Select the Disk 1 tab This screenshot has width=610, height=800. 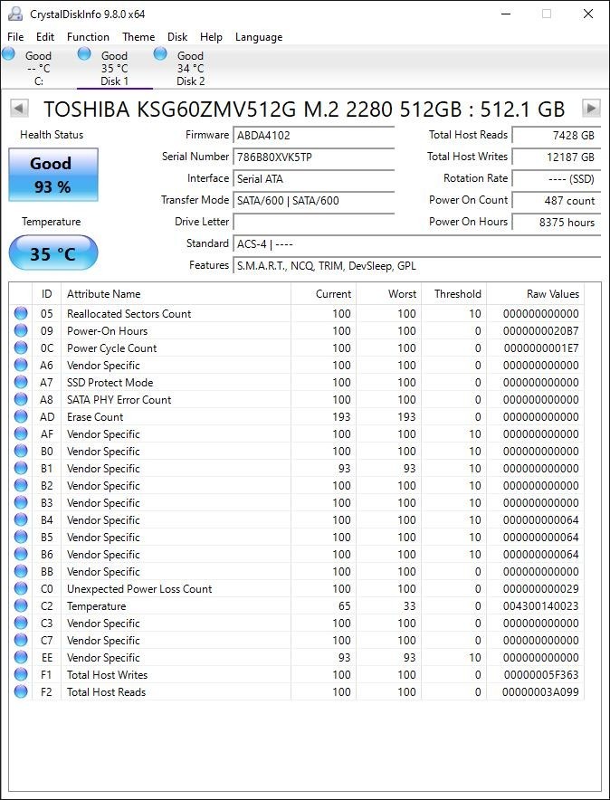click(x=115, y=68)
